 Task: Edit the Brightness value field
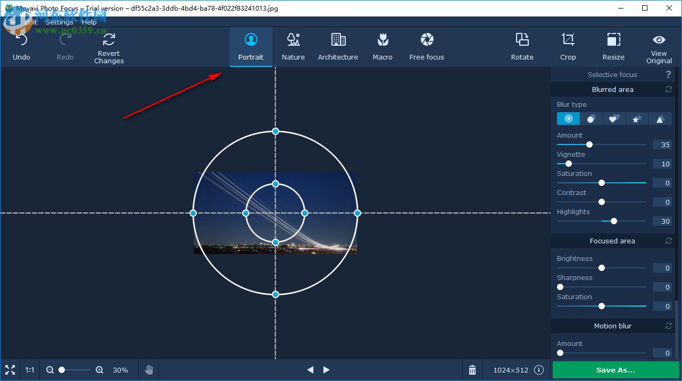[662, 268]
